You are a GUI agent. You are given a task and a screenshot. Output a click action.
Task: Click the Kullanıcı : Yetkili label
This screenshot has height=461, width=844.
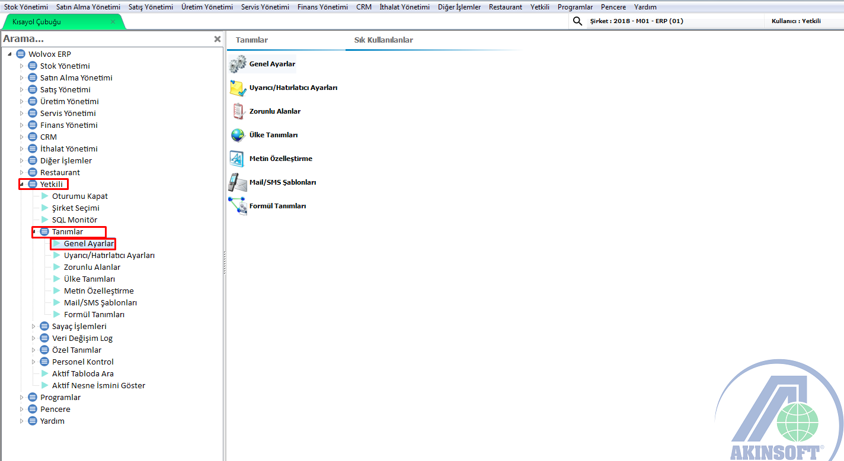click(x=796, y=21)
